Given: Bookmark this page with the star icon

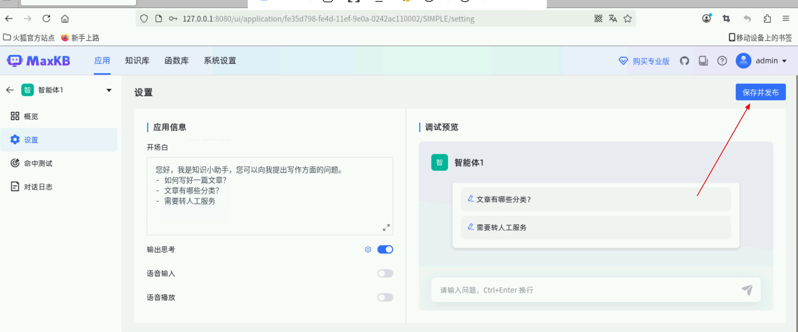Looking at the screenshot, I should point(628,19).
